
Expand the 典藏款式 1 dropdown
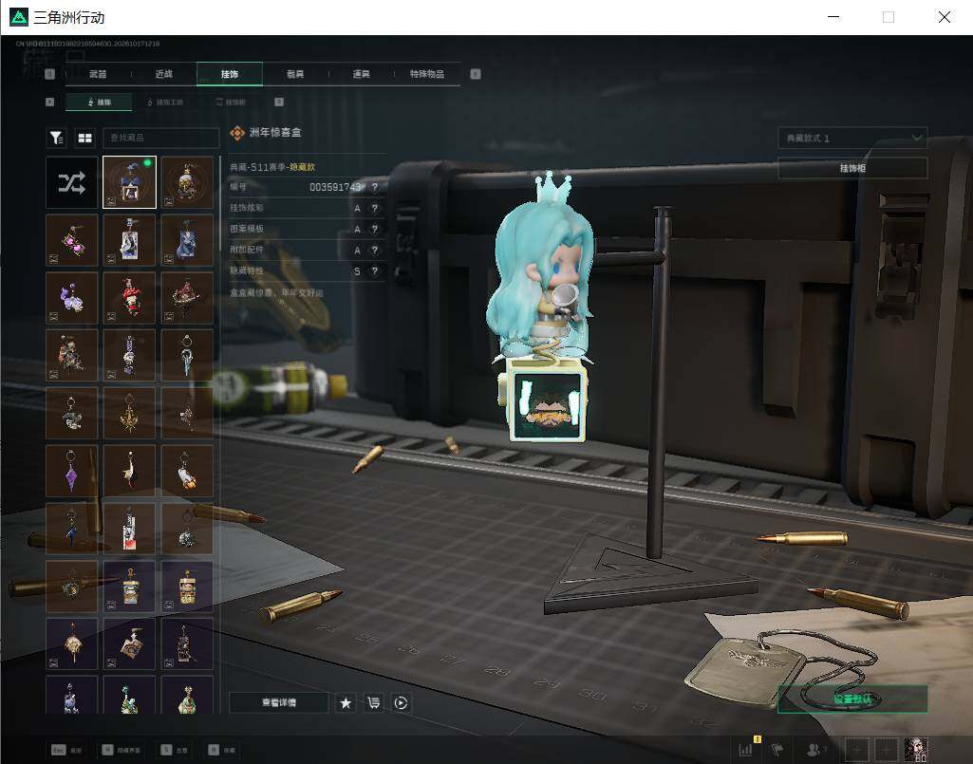coord(852,138)
